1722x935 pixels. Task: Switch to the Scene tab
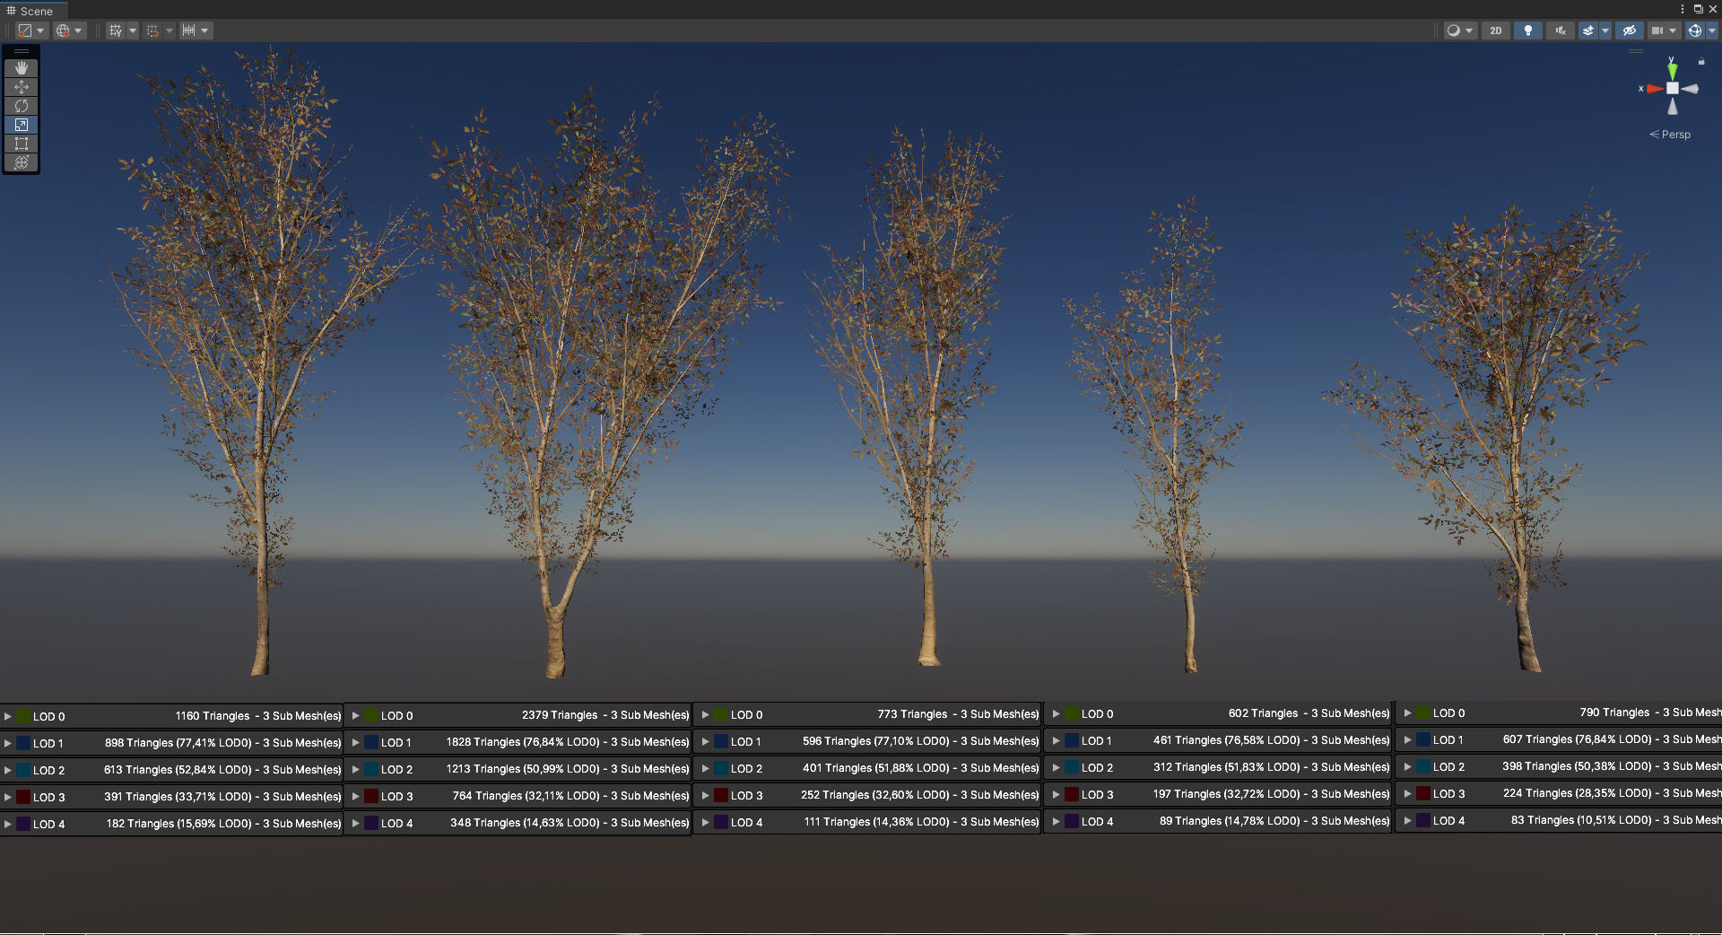pyautogui.click(x=33, y=11)
